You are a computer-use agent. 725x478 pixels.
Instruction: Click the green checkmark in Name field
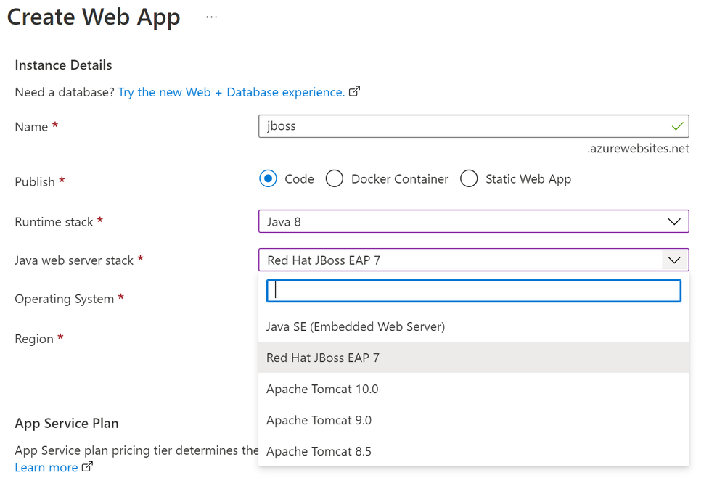(x=677, y=126)
